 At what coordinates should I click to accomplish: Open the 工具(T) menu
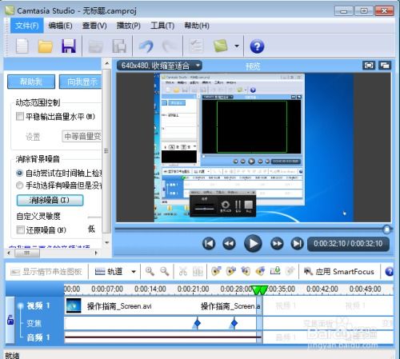point(162,26)
